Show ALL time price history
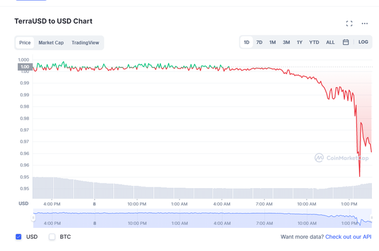379x251 pixels. pos(330,43)
